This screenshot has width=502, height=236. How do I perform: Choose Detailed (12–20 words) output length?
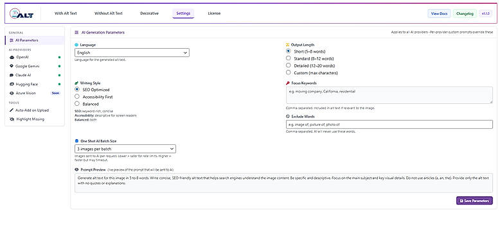point(288,66)
